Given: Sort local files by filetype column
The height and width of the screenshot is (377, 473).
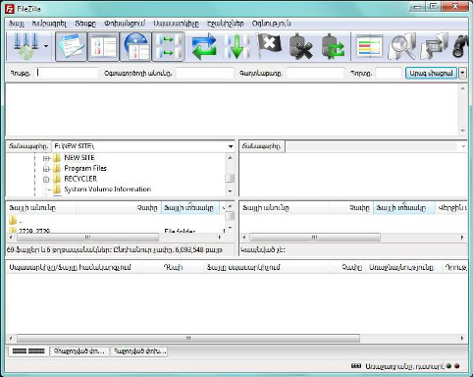Looking at the screenshot, I should (x=190, y=208).
